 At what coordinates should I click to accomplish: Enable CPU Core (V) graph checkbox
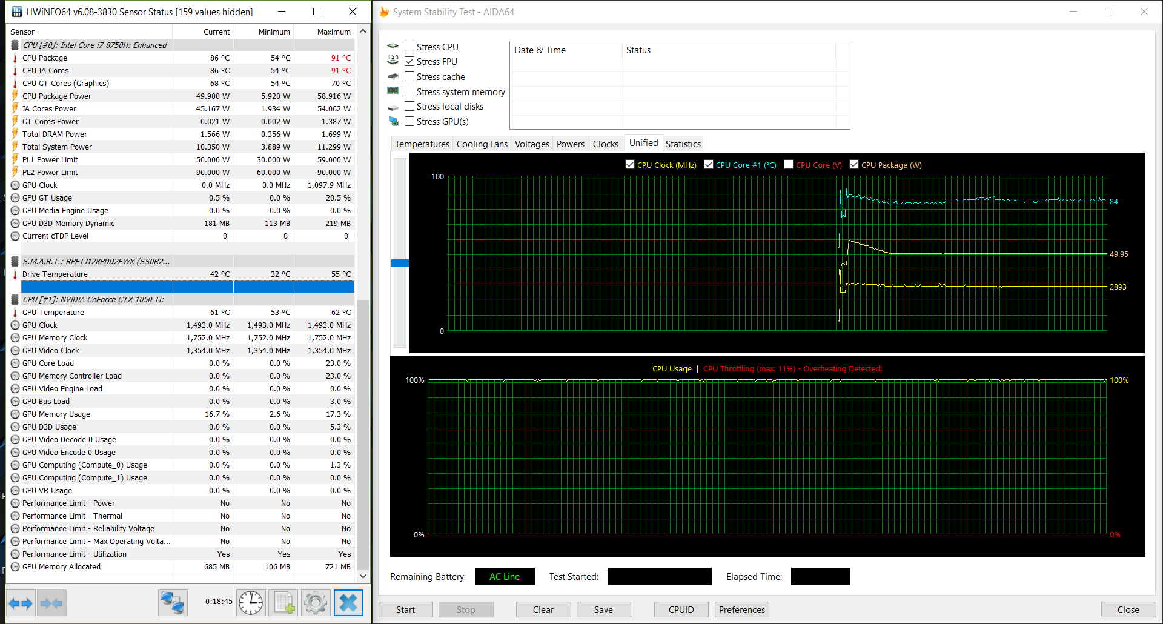(x=789, y=165)
